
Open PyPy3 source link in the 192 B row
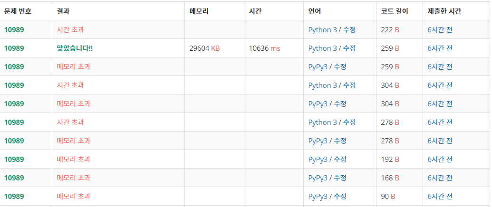pyautogui.click(x=318, y=160)
